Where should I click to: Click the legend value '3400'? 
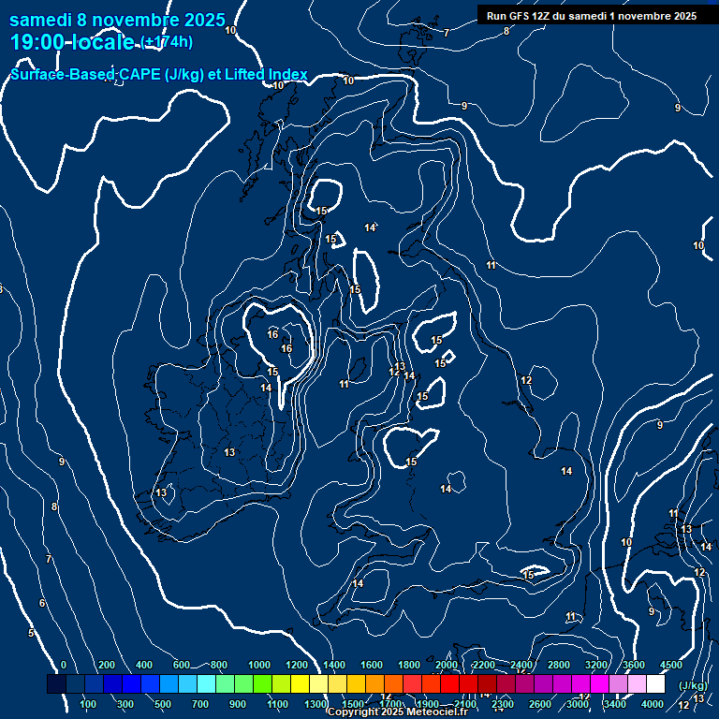615,704
